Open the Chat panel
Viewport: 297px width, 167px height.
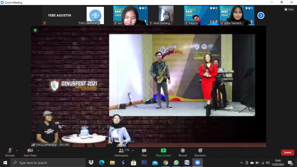[144, 152]
